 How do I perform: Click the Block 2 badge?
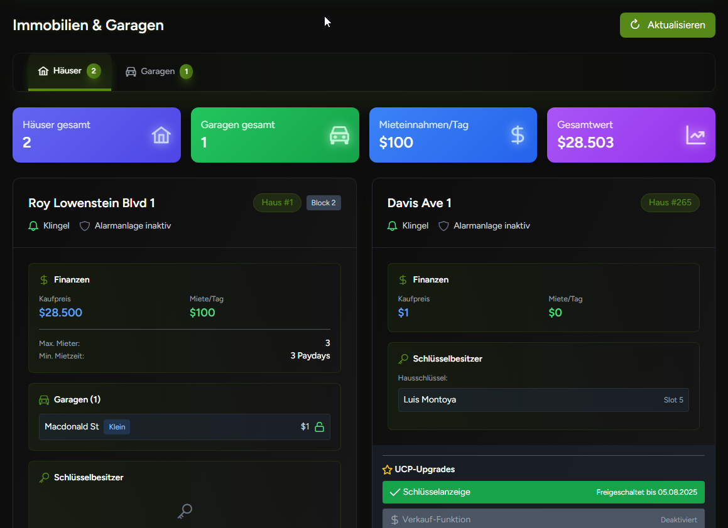[323, 203]
